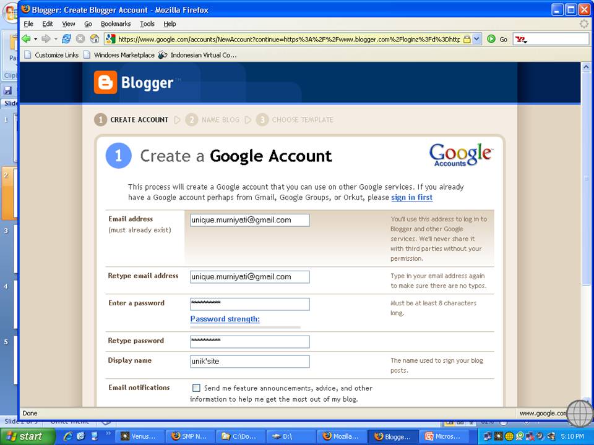
Task: Click the orange Blogger logo
Action: point(105,82)
